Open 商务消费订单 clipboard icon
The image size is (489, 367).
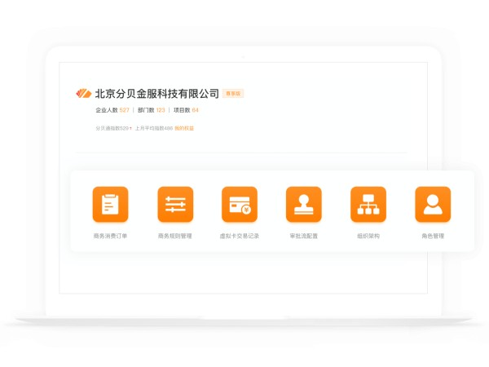(x=110, y=205)
